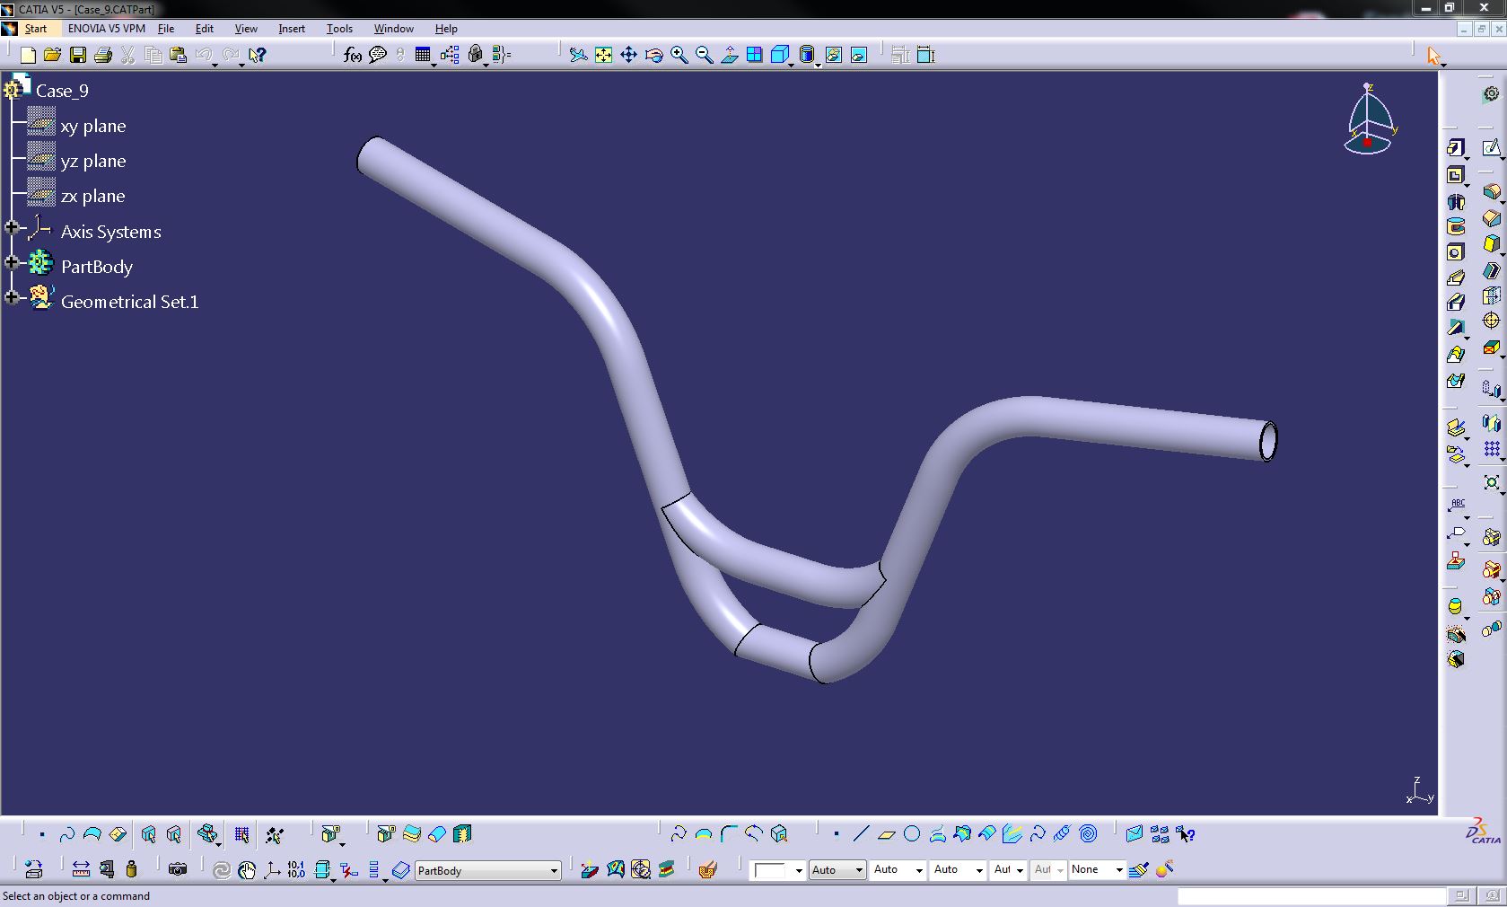This screenshot has width=1507, height=907.
Task: Expand the Axis Systems tree node
Action: click(12, 228)
